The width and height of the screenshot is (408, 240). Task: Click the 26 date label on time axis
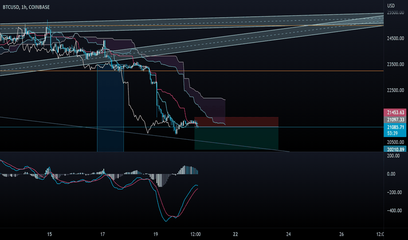click(341, 234)
